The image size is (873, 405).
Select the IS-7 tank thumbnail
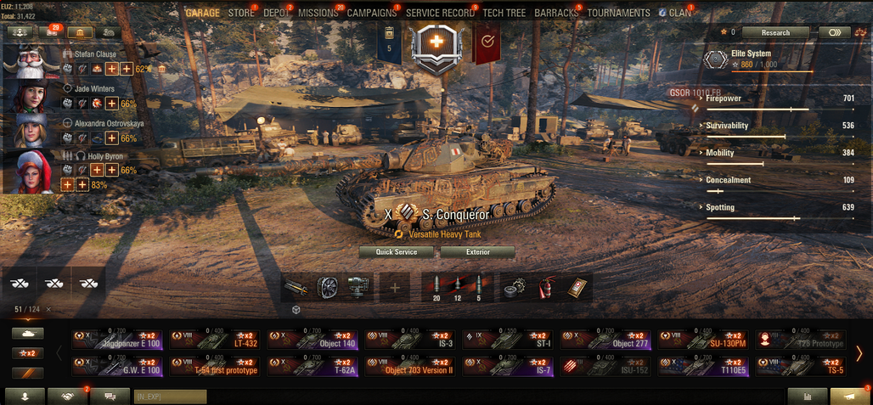tap(508, 367)
